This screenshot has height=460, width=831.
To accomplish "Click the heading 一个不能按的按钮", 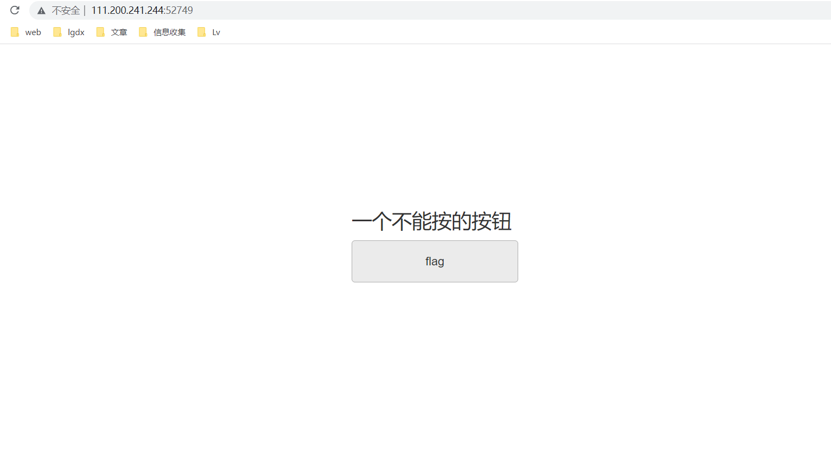I will (431, 221).
